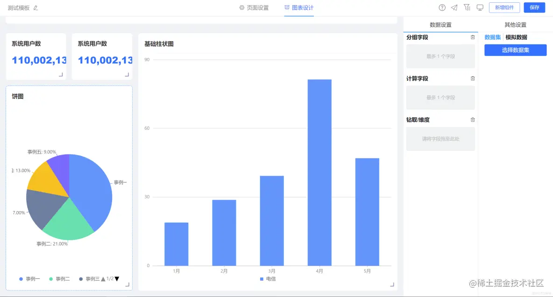
Task: Select the 基础柱状图 card title
Action: coord(159,44)
